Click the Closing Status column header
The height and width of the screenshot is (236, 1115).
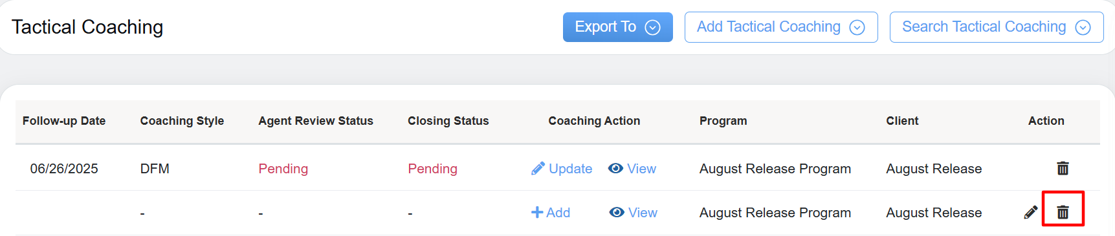(x=448, y=121)
